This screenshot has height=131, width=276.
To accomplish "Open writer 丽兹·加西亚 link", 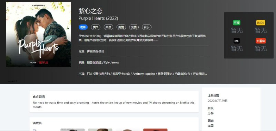I will click(94, 63).
